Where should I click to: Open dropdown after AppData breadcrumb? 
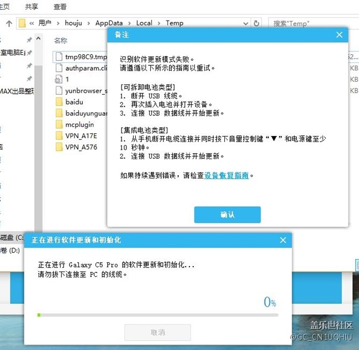pyautogui.click(x=129, y=23)
